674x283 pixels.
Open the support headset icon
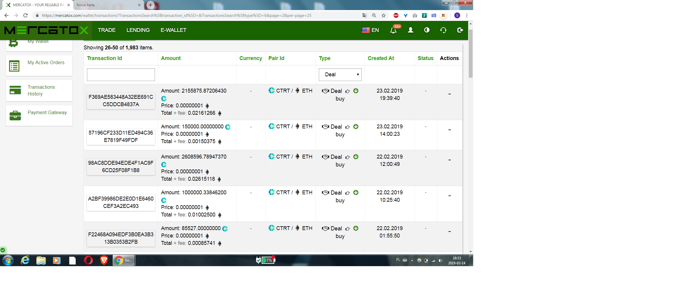pyautogui.click(x=443, y=30)
